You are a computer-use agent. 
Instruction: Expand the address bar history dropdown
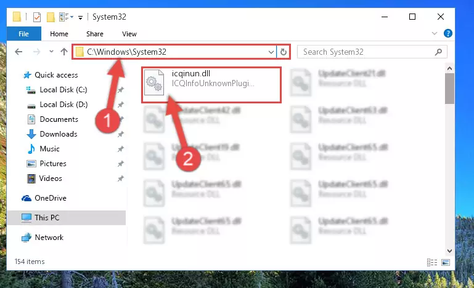tap(271, 52)
